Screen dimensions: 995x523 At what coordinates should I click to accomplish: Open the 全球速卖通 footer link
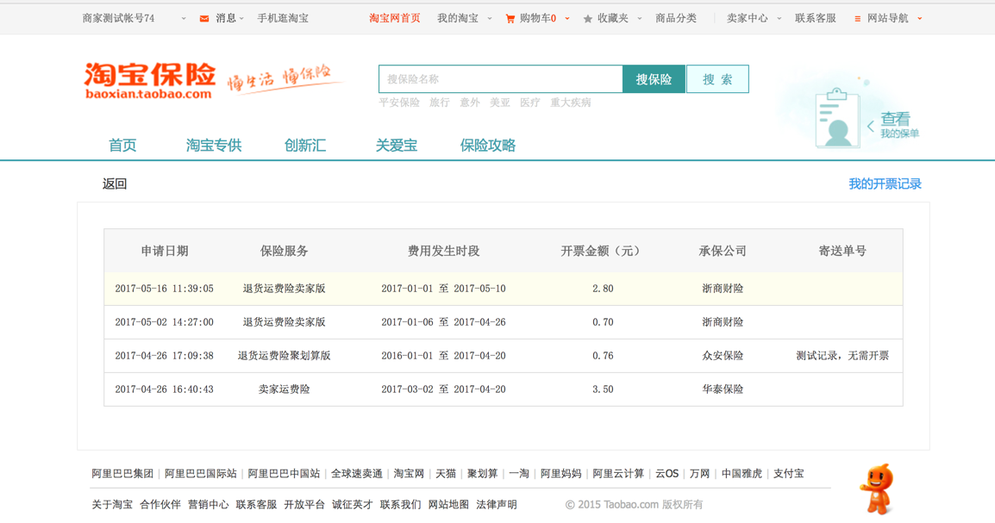point(357,474)
